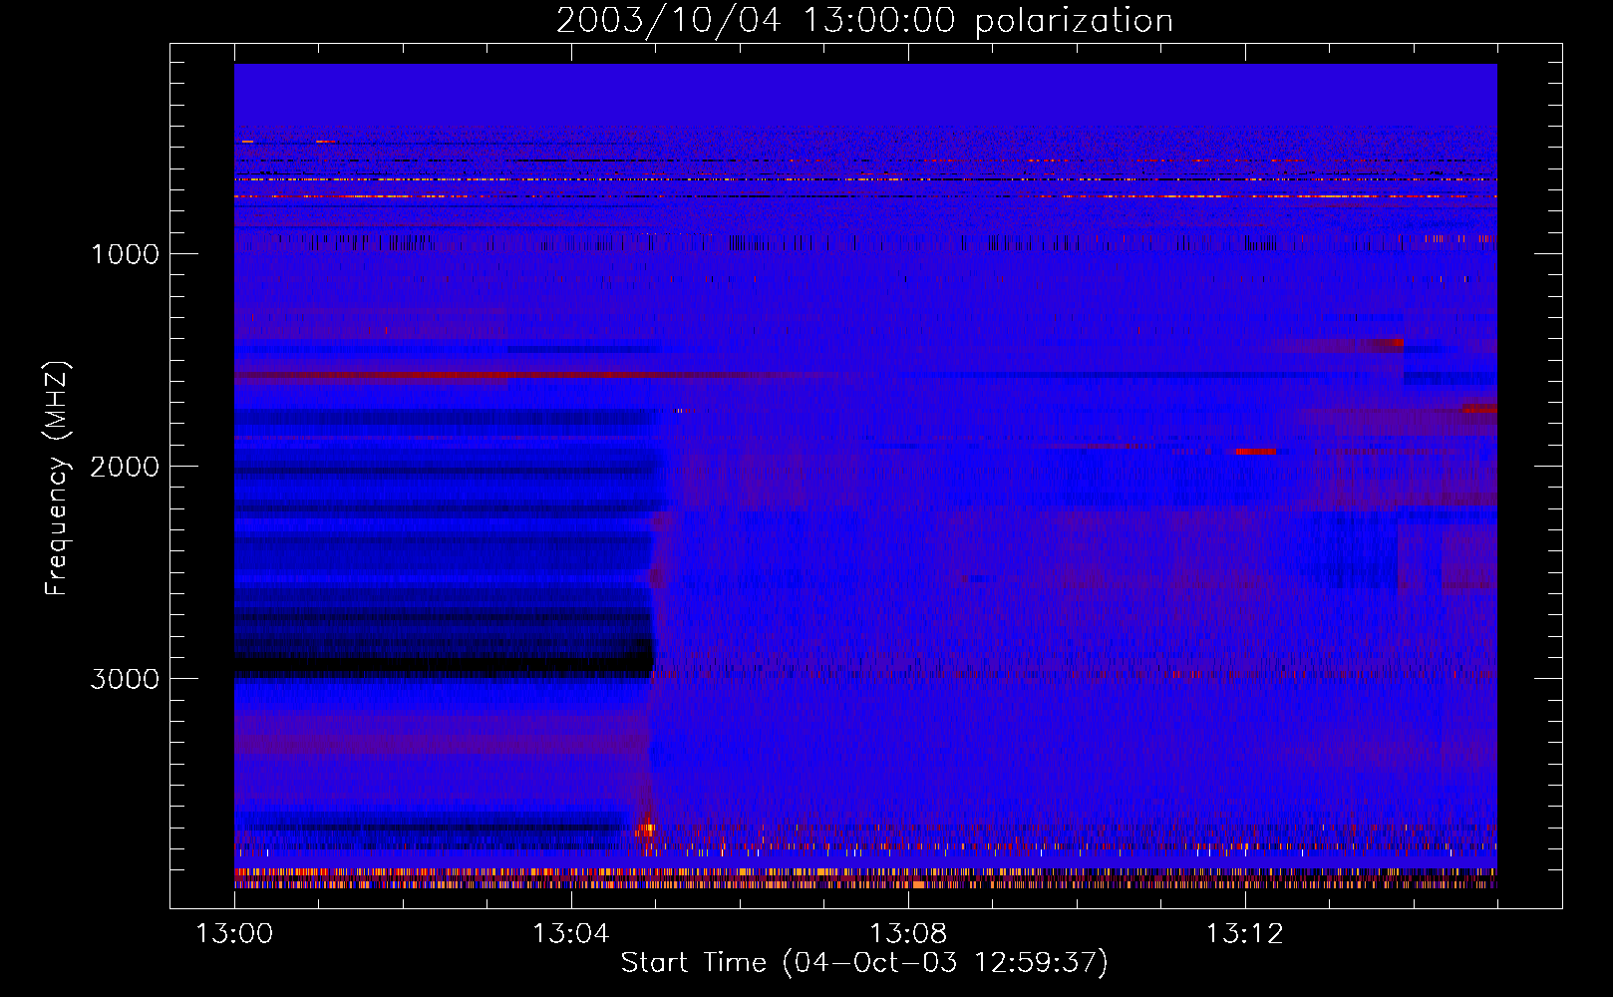Click the 13:08 time tick label

908,934
